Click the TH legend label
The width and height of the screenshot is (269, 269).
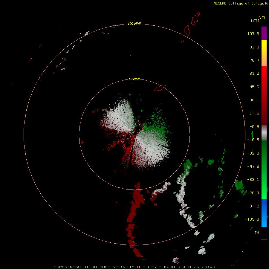257,233
